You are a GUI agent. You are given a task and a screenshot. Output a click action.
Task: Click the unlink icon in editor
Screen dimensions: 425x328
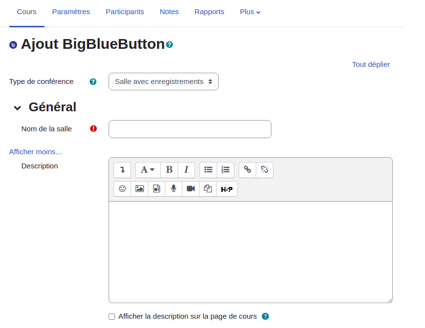pyautogui.click(x=265, y=170)
